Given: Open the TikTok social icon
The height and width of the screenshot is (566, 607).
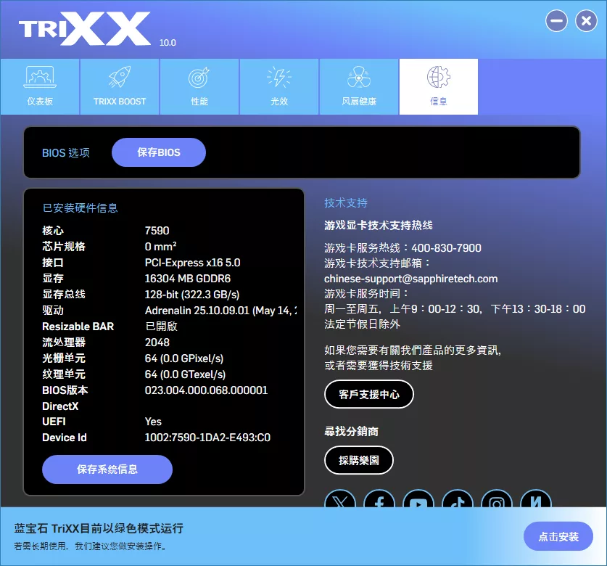Looking at the screenshot, I should point(458,499).
